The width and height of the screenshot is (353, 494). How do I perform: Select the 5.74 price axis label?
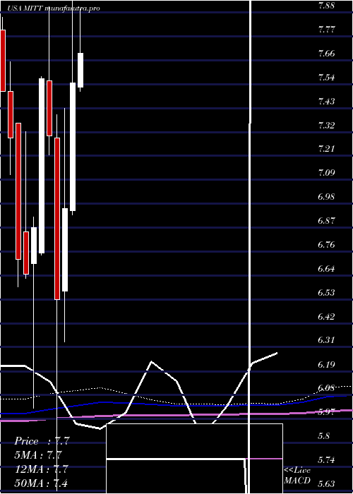click(x=326, y=460)
